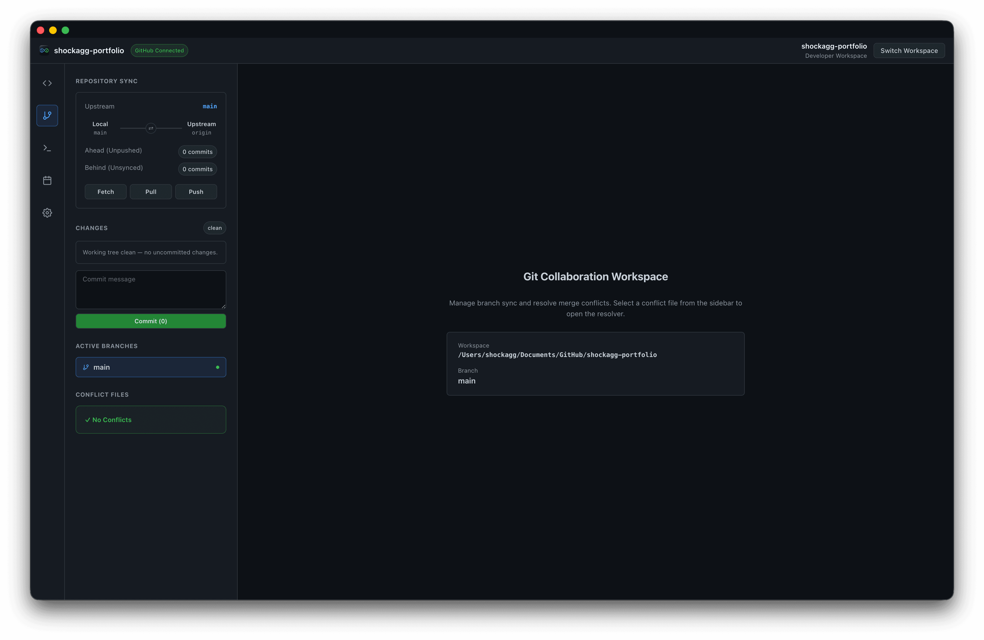This screenshot has height=640, width=984.
Task: Click the No Conflicts status box
Action: [151, 420]
